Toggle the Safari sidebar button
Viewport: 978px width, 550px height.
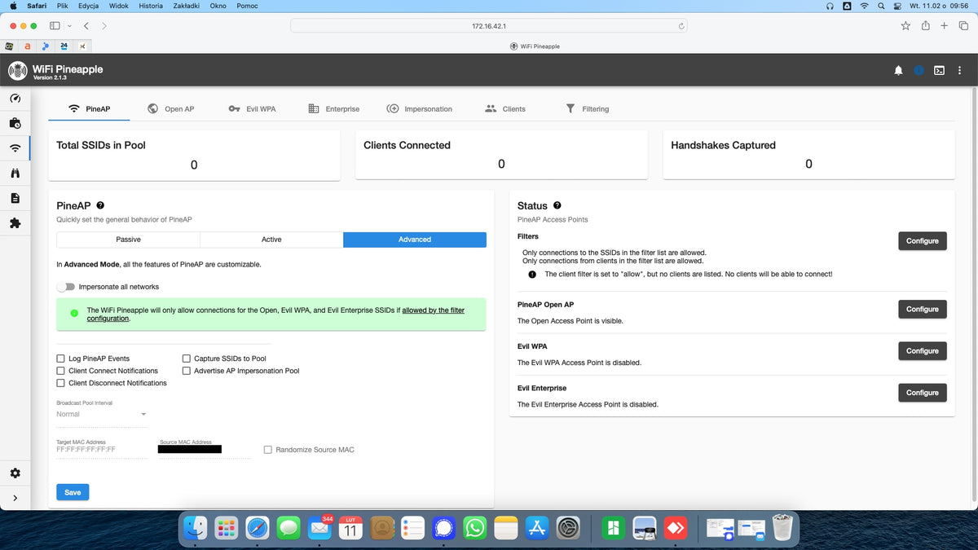pos(55,26)
